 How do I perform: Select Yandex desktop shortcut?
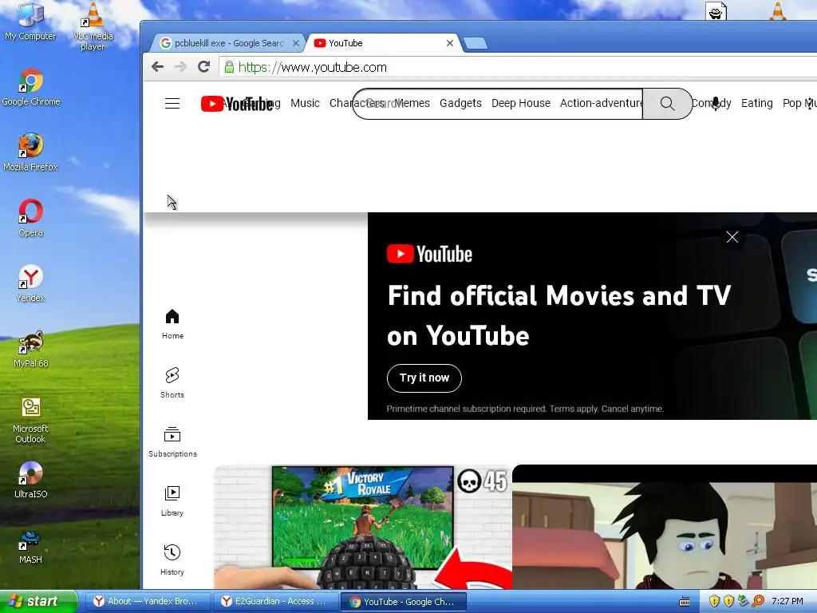[31, 283]
